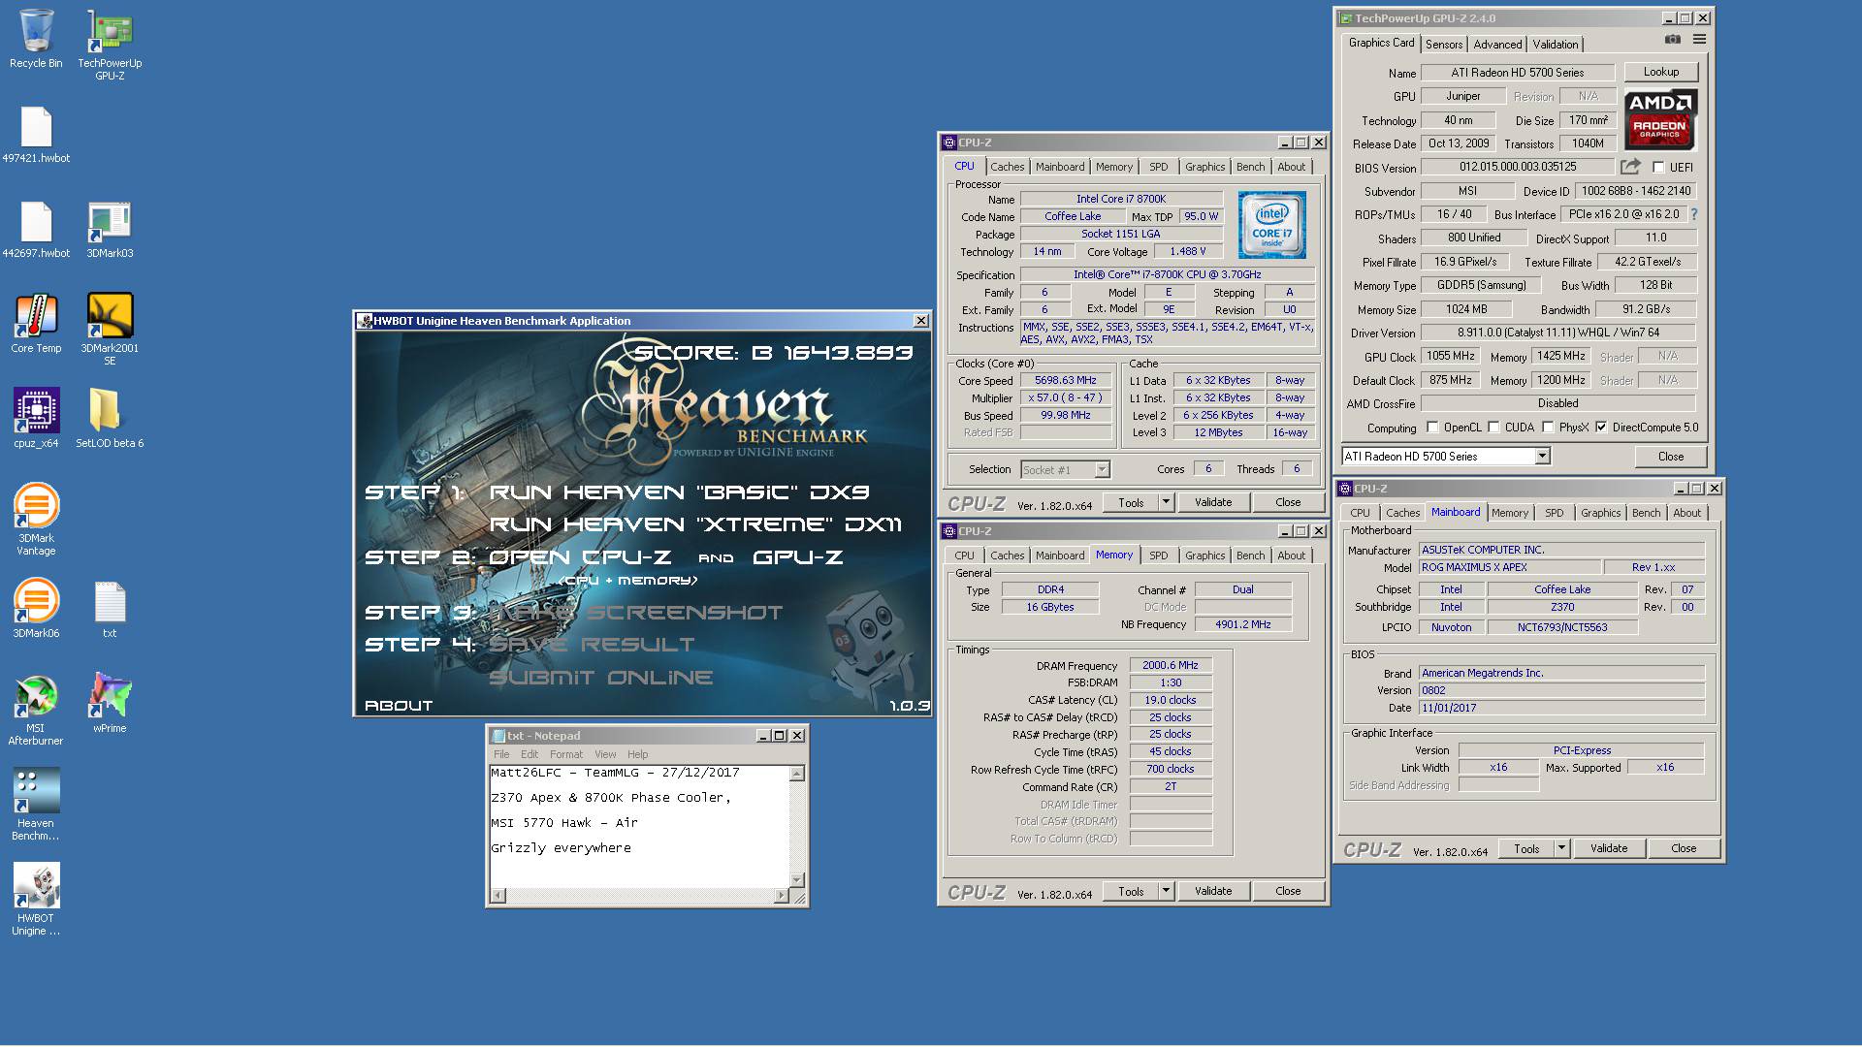Open the Advanced tab in GPU-Z
The width and height of the screenshot is (1862, 1047).
click(1497, 45)
